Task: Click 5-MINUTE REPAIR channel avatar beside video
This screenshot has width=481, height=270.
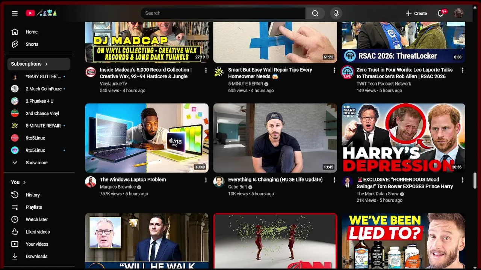Action: point(219,72)
